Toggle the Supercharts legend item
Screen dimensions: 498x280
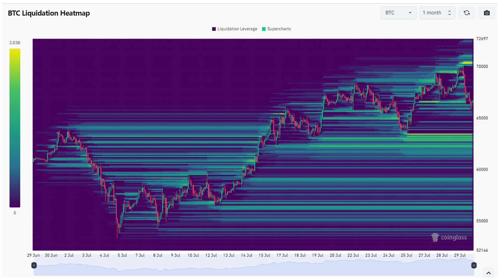click(277, 29)
